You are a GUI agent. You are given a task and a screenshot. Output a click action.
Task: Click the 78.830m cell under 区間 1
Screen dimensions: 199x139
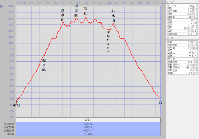tap(88, 134)
